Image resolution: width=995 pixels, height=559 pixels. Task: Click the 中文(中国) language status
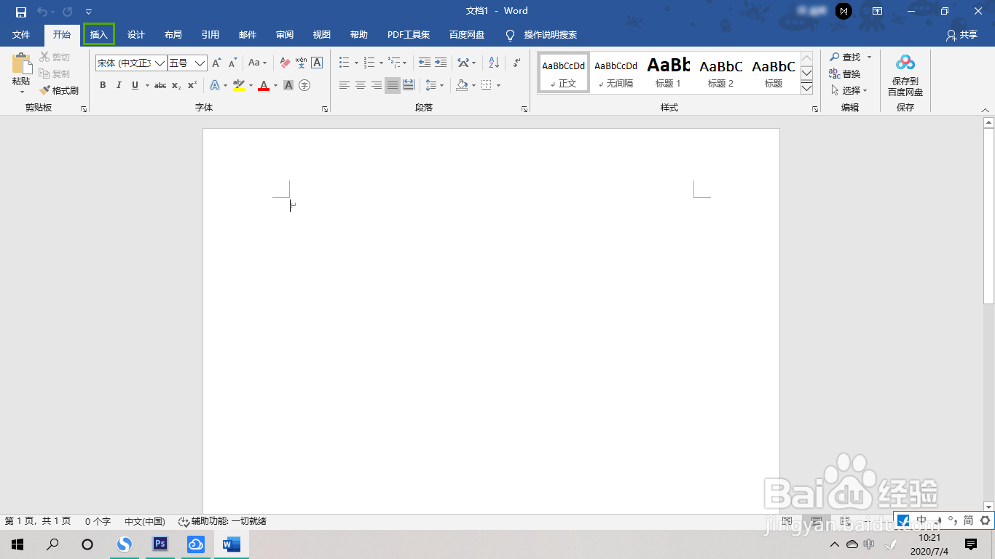click(145, 521)
